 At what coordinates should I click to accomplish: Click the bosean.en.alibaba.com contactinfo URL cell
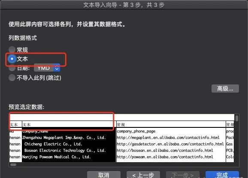click(x=165, y=151)
